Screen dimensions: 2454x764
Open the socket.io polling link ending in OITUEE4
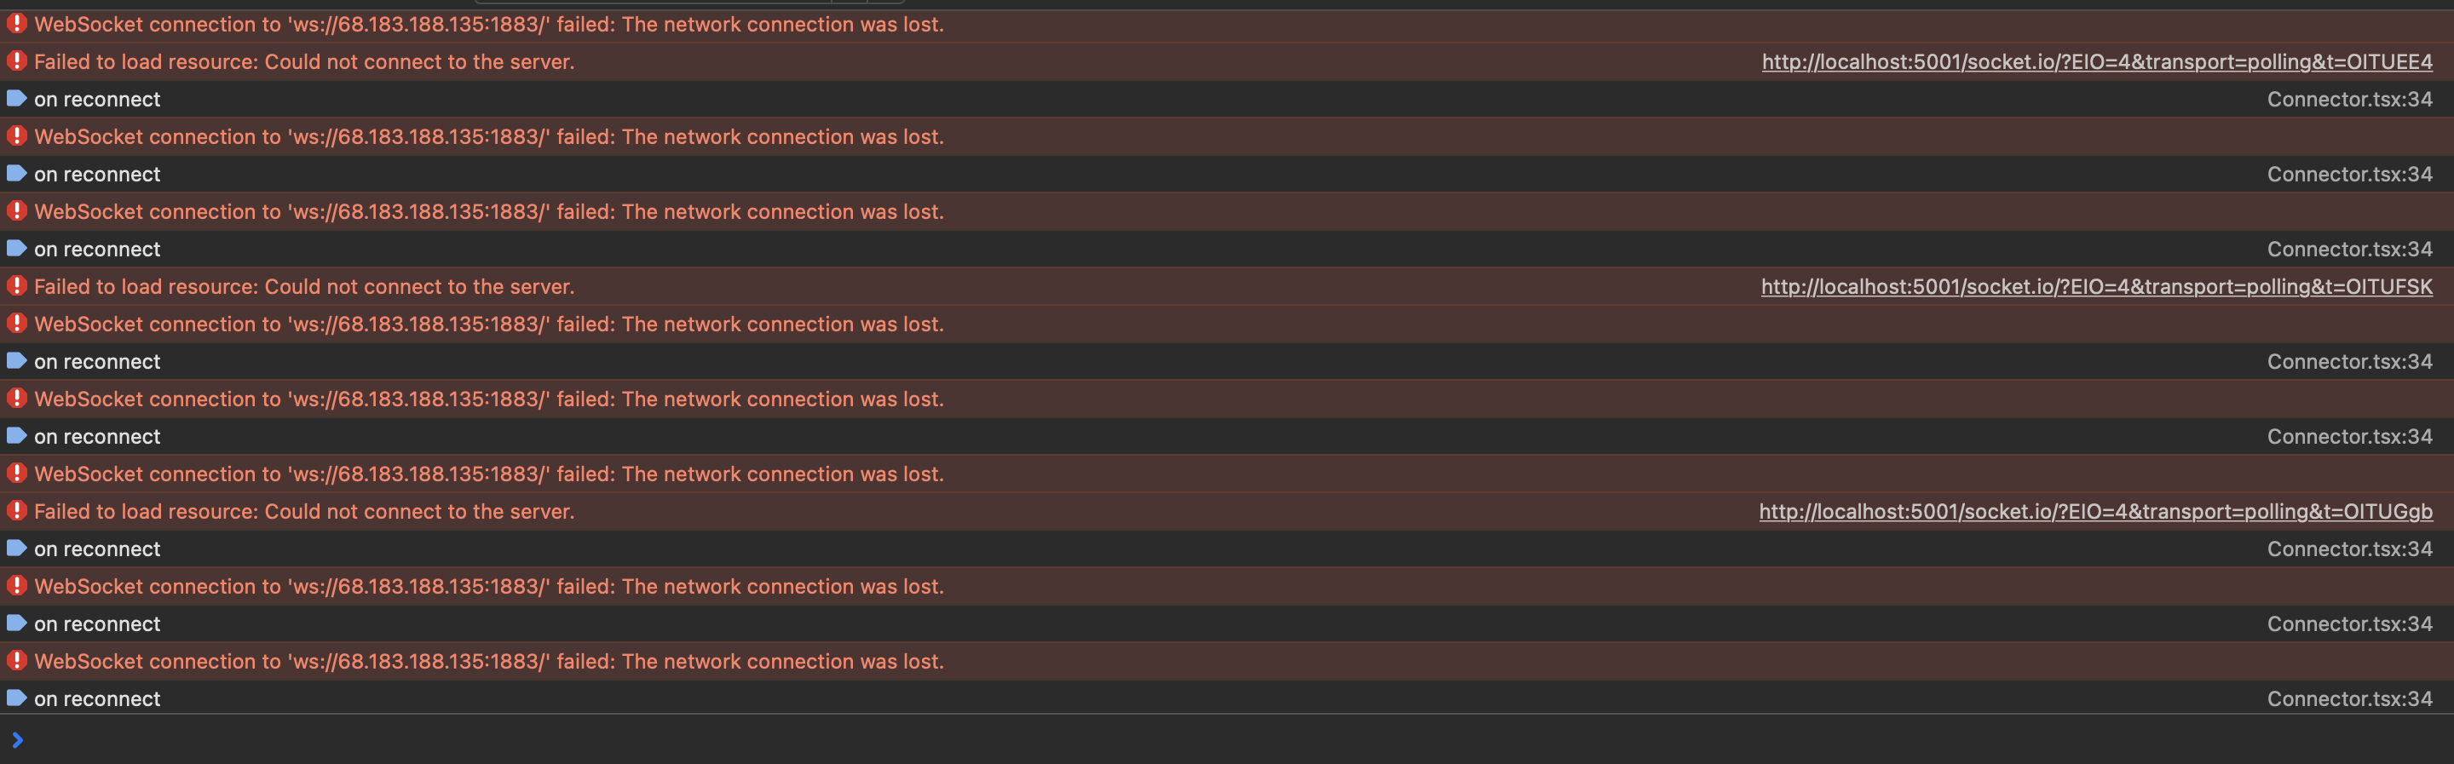(2096, 62)
